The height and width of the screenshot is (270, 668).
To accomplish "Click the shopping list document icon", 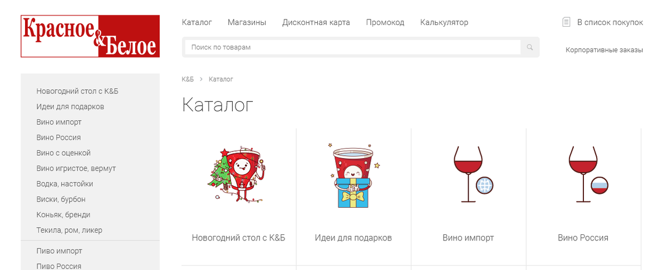I will (x=567, y=22).
